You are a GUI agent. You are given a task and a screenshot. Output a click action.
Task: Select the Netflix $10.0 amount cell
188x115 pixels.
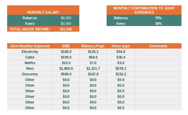pos(66,63)
